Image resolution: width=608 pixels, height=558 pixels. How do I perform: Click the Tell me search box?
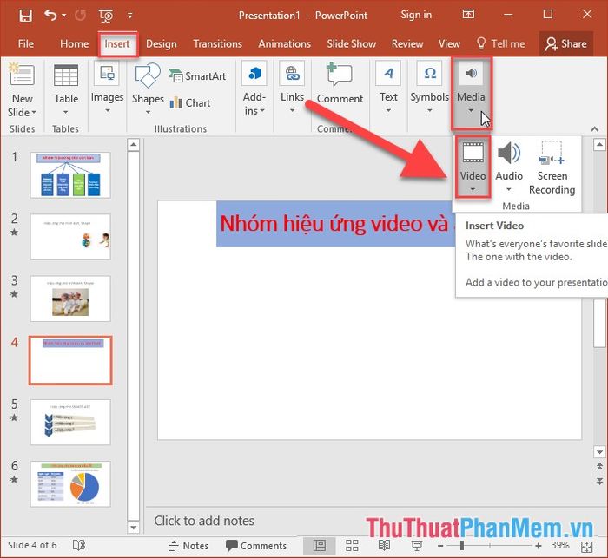coord(500,43)
